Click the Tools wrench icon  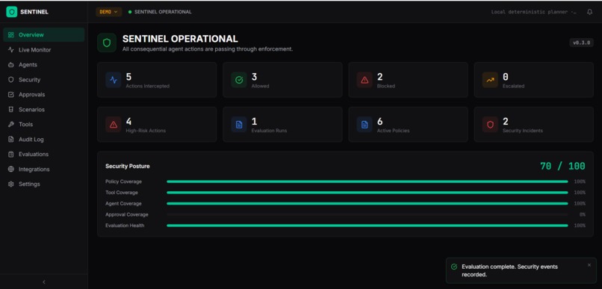(x=11, y=125)
